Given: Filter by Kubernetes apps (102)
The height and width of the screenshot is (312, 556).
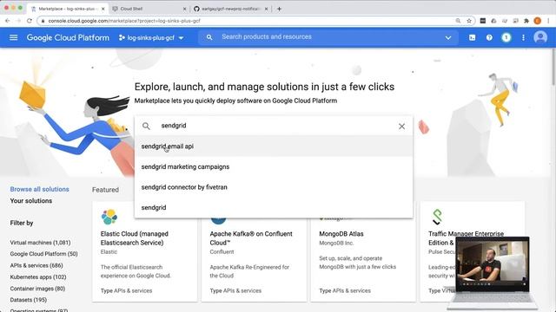Looking at the screenshot, I should [x=38, y=277].
